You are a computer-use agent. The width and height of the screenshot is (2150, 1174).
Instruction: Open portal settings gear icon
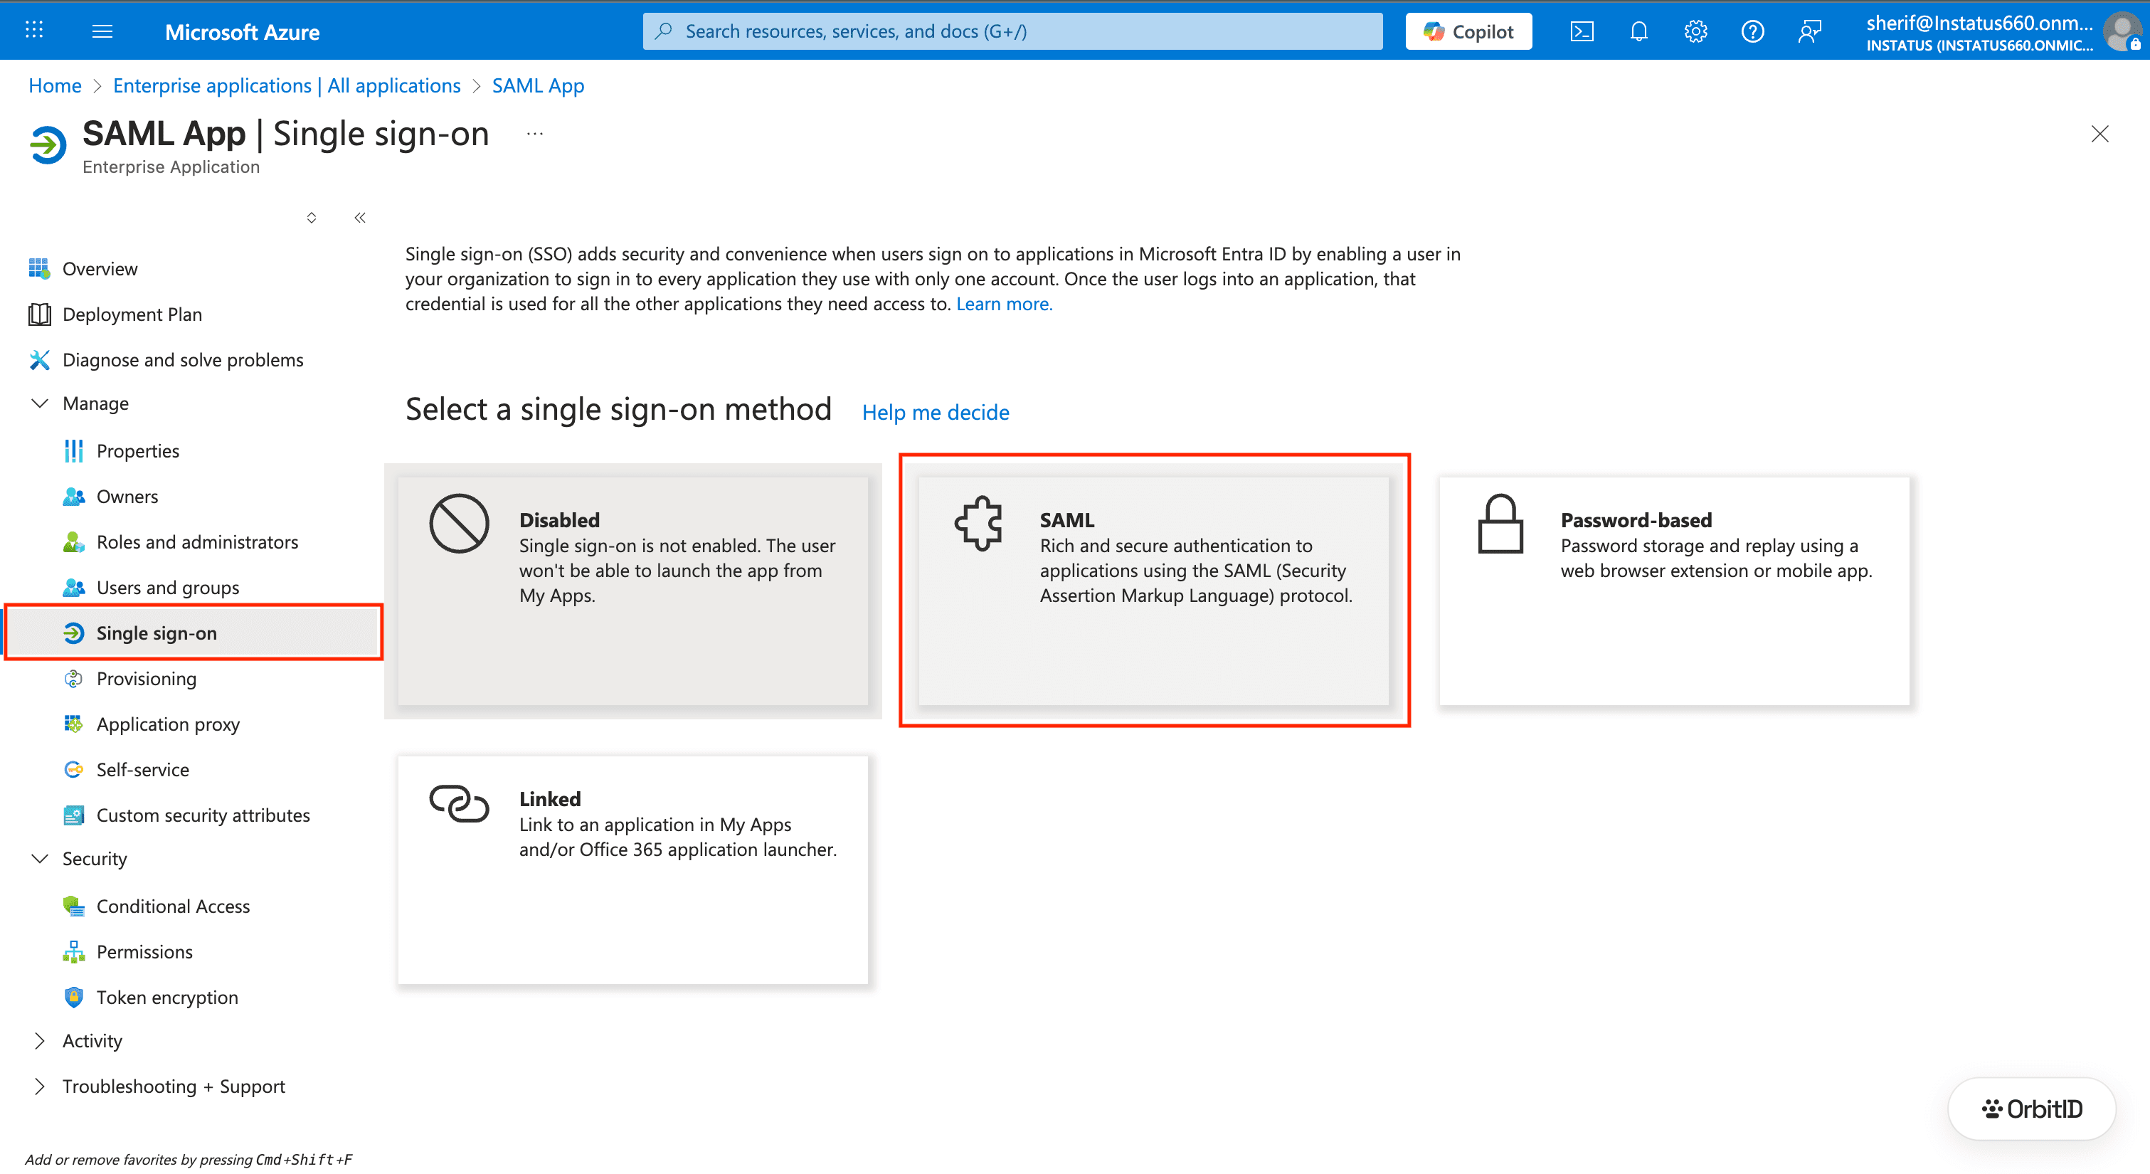(1695, 32)
